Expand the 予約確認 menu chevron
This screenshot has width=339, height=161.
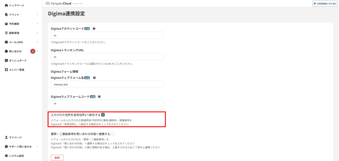[37, 24]
